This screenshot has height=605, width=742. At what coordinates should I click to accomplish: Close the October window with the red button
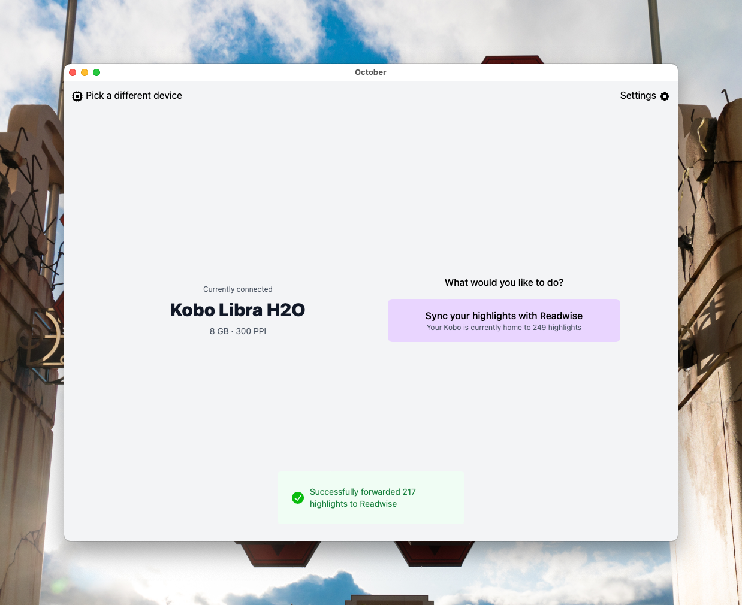click(73, 72)
